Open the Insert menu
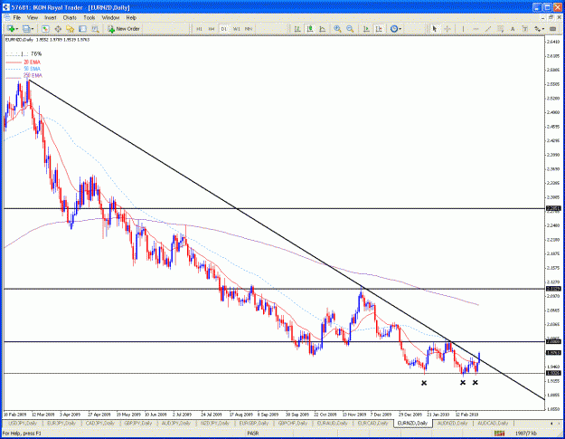This screenshot has width=565, height=439. (50, 17)
